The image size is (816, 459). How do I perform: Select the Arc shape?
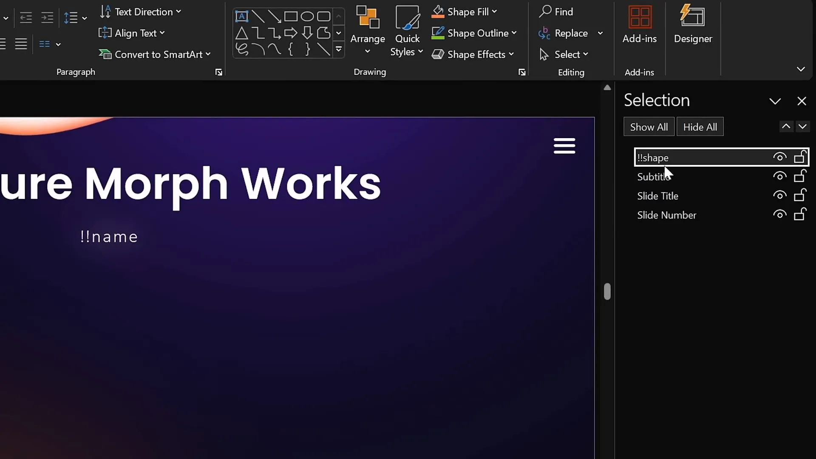point(258,49)
